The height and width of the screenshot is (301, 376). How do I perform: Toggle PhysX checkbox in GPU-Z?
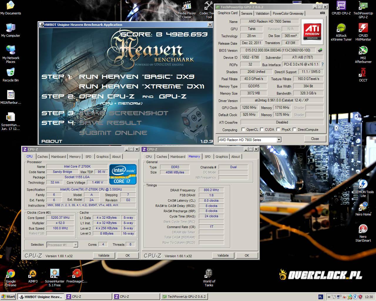point(278,130)
